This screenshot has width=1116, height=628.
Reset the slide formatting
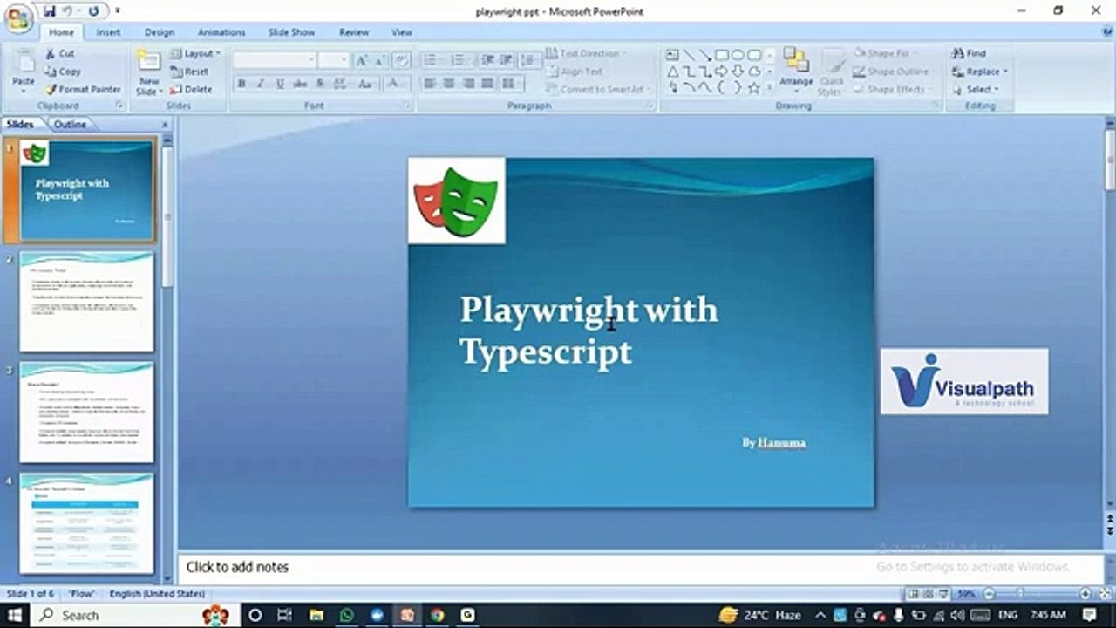pyautogui.click(x=189, y=72)
